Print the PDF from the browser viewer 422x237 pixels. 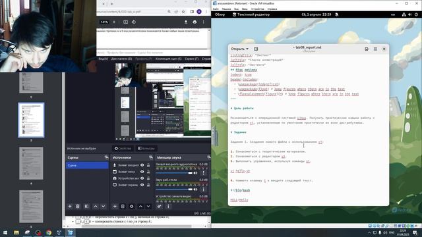pos(195,22)
